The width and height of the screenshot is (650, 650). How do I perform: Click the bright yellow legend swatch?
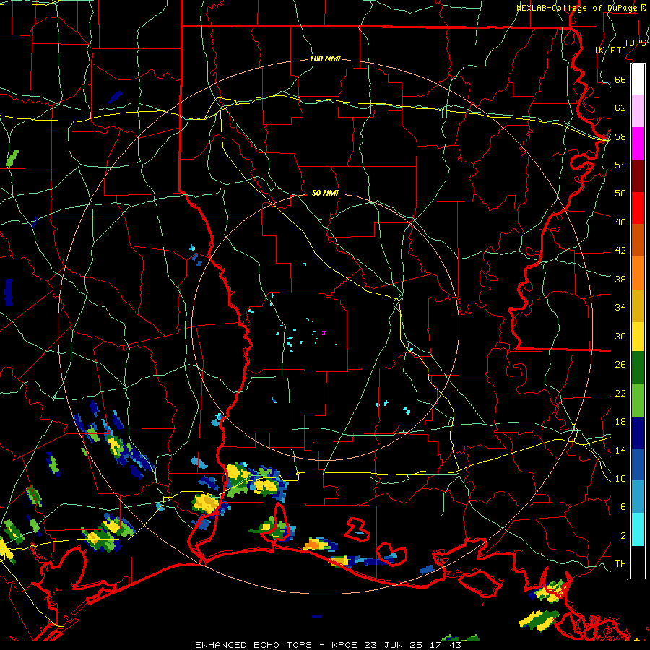[x=638, y=337]
